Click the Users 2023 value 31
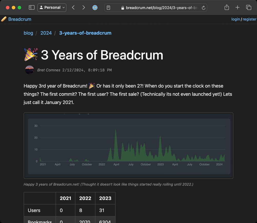This screenshot has height=223, width=257. 102,210
